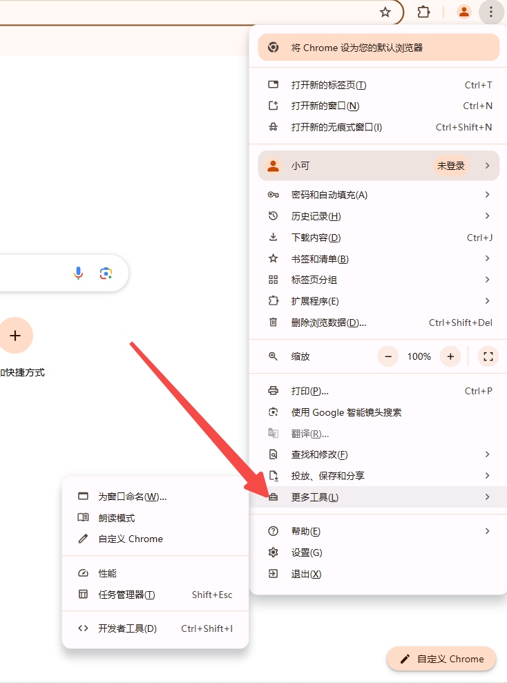Click the Google Lens icon beside 使用 Google 智能镜头搜索
The height and width of the screenshot is (683, 507).
point(273,412)
